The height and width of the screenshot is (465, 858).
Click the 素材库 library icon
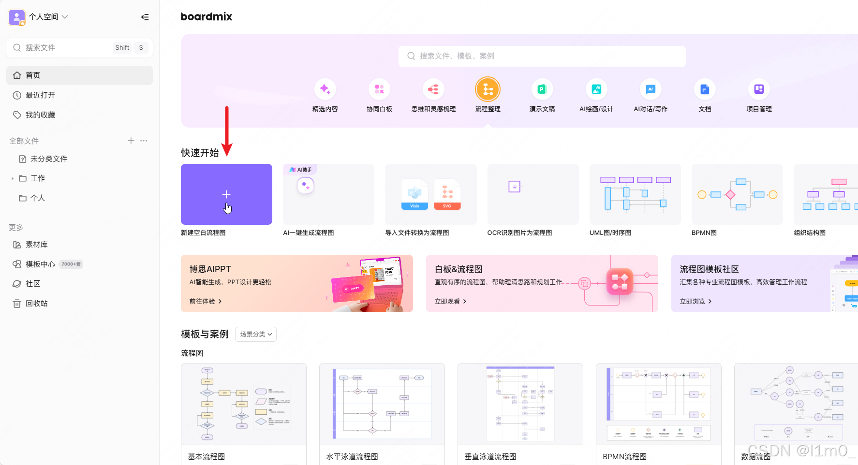click(x=17, y=245)
